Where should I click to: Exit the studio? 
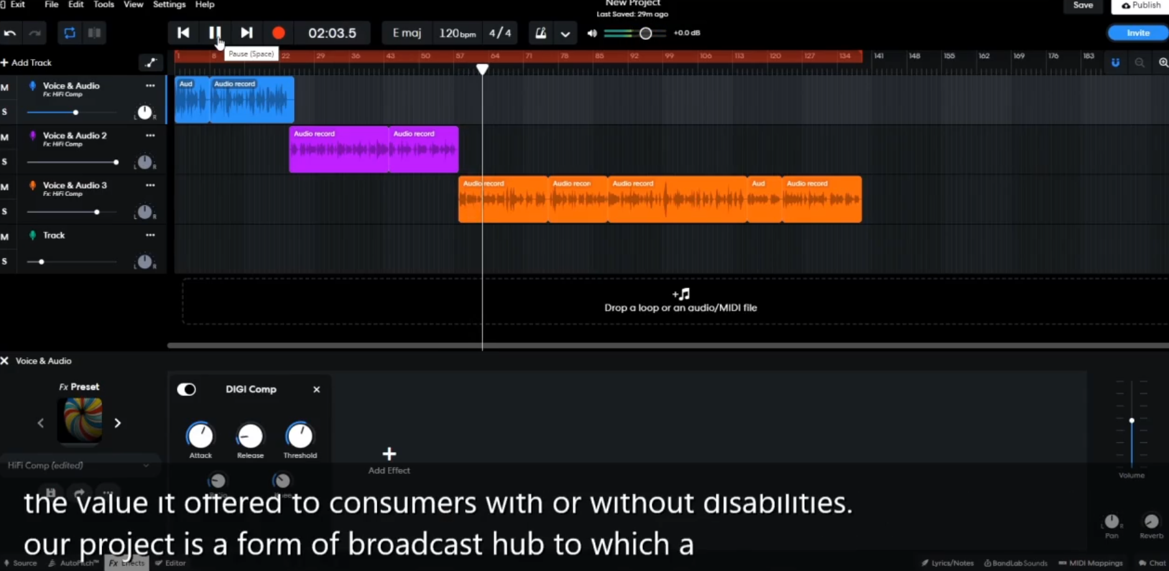click(14, 4)
